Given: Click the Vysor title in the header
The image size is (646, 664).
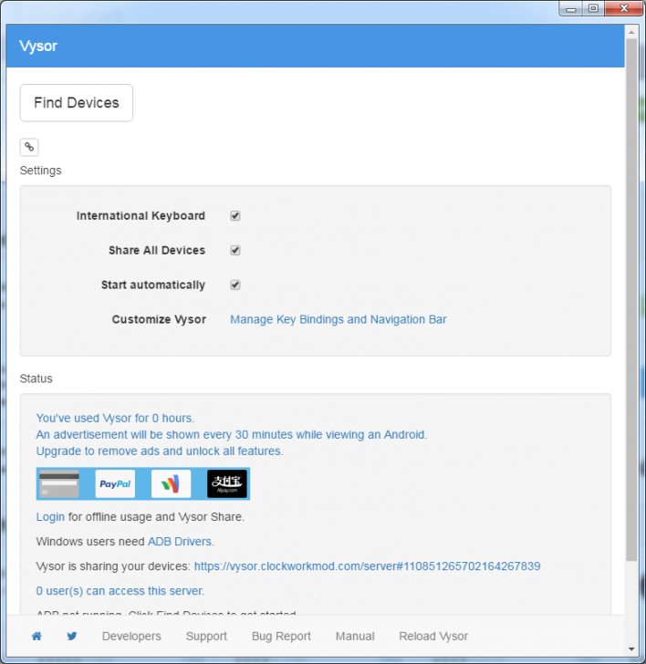Looking at the screenshot, I should (38, 46).
